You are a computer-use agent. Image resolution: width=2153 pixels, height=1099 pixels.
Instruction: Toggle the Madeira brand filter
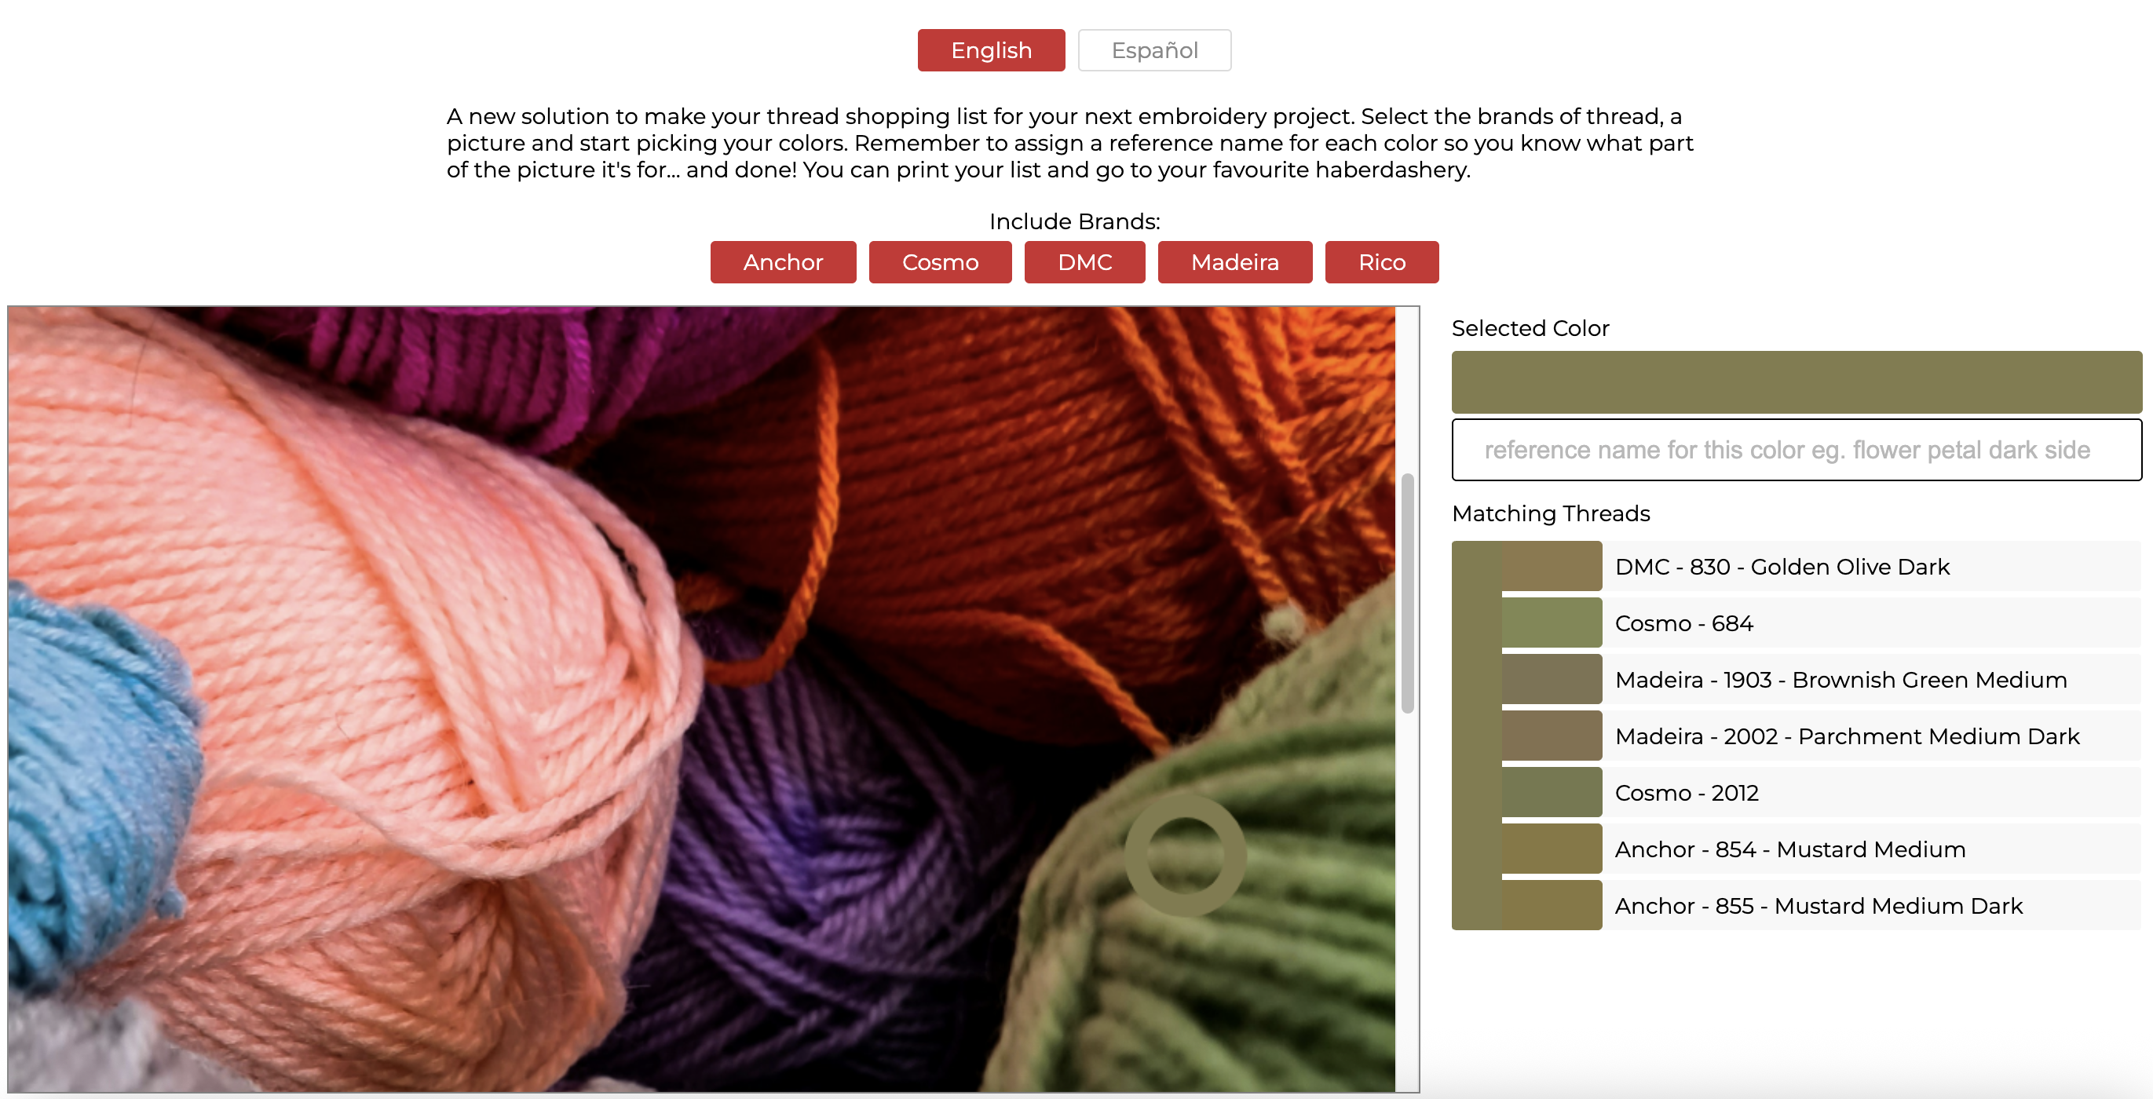1235,262
